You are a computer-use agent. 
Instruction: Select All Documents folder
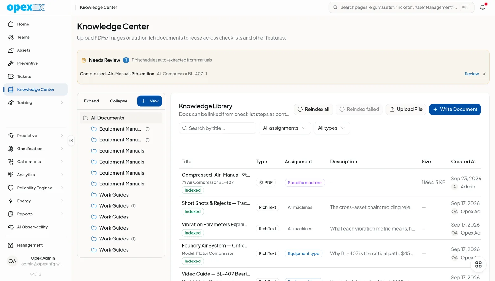[x=121, y=118]
